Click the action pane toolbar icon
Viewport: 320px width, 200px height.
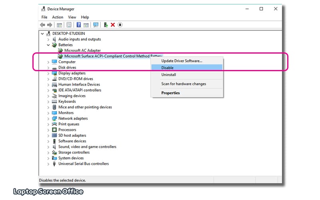point(86,25)
